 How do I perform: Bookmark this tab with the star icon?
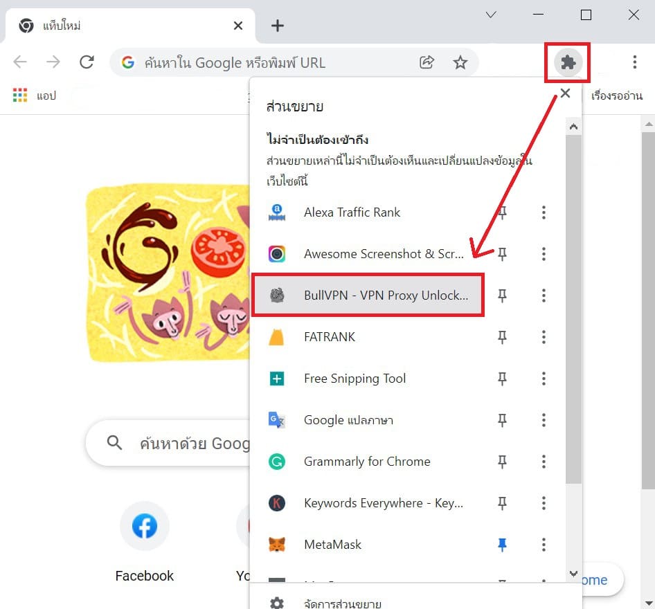click(460, 62)
